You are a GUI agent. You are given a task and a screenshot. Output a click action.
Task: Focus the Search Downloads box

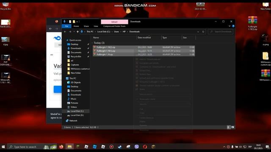[x=221, y=32]
